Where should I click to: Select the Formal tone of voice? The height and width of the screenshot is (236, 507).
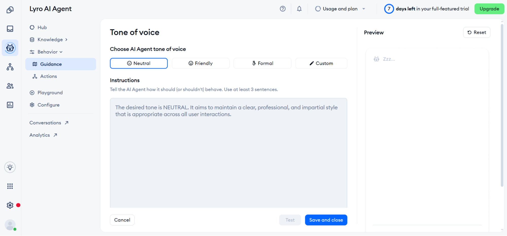[x=262, y=63]
